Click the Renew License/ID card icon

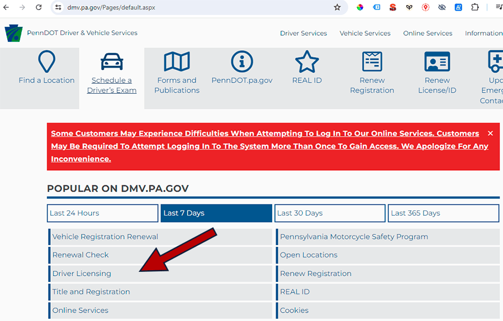coord(437,61)
